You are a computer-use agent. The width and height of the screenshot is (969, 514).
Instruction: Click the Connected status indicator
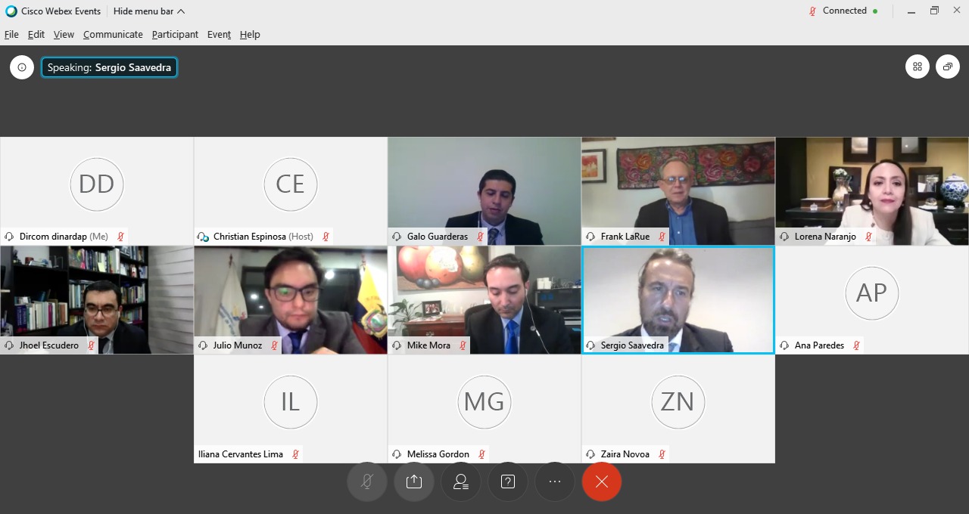click(843, 11)
